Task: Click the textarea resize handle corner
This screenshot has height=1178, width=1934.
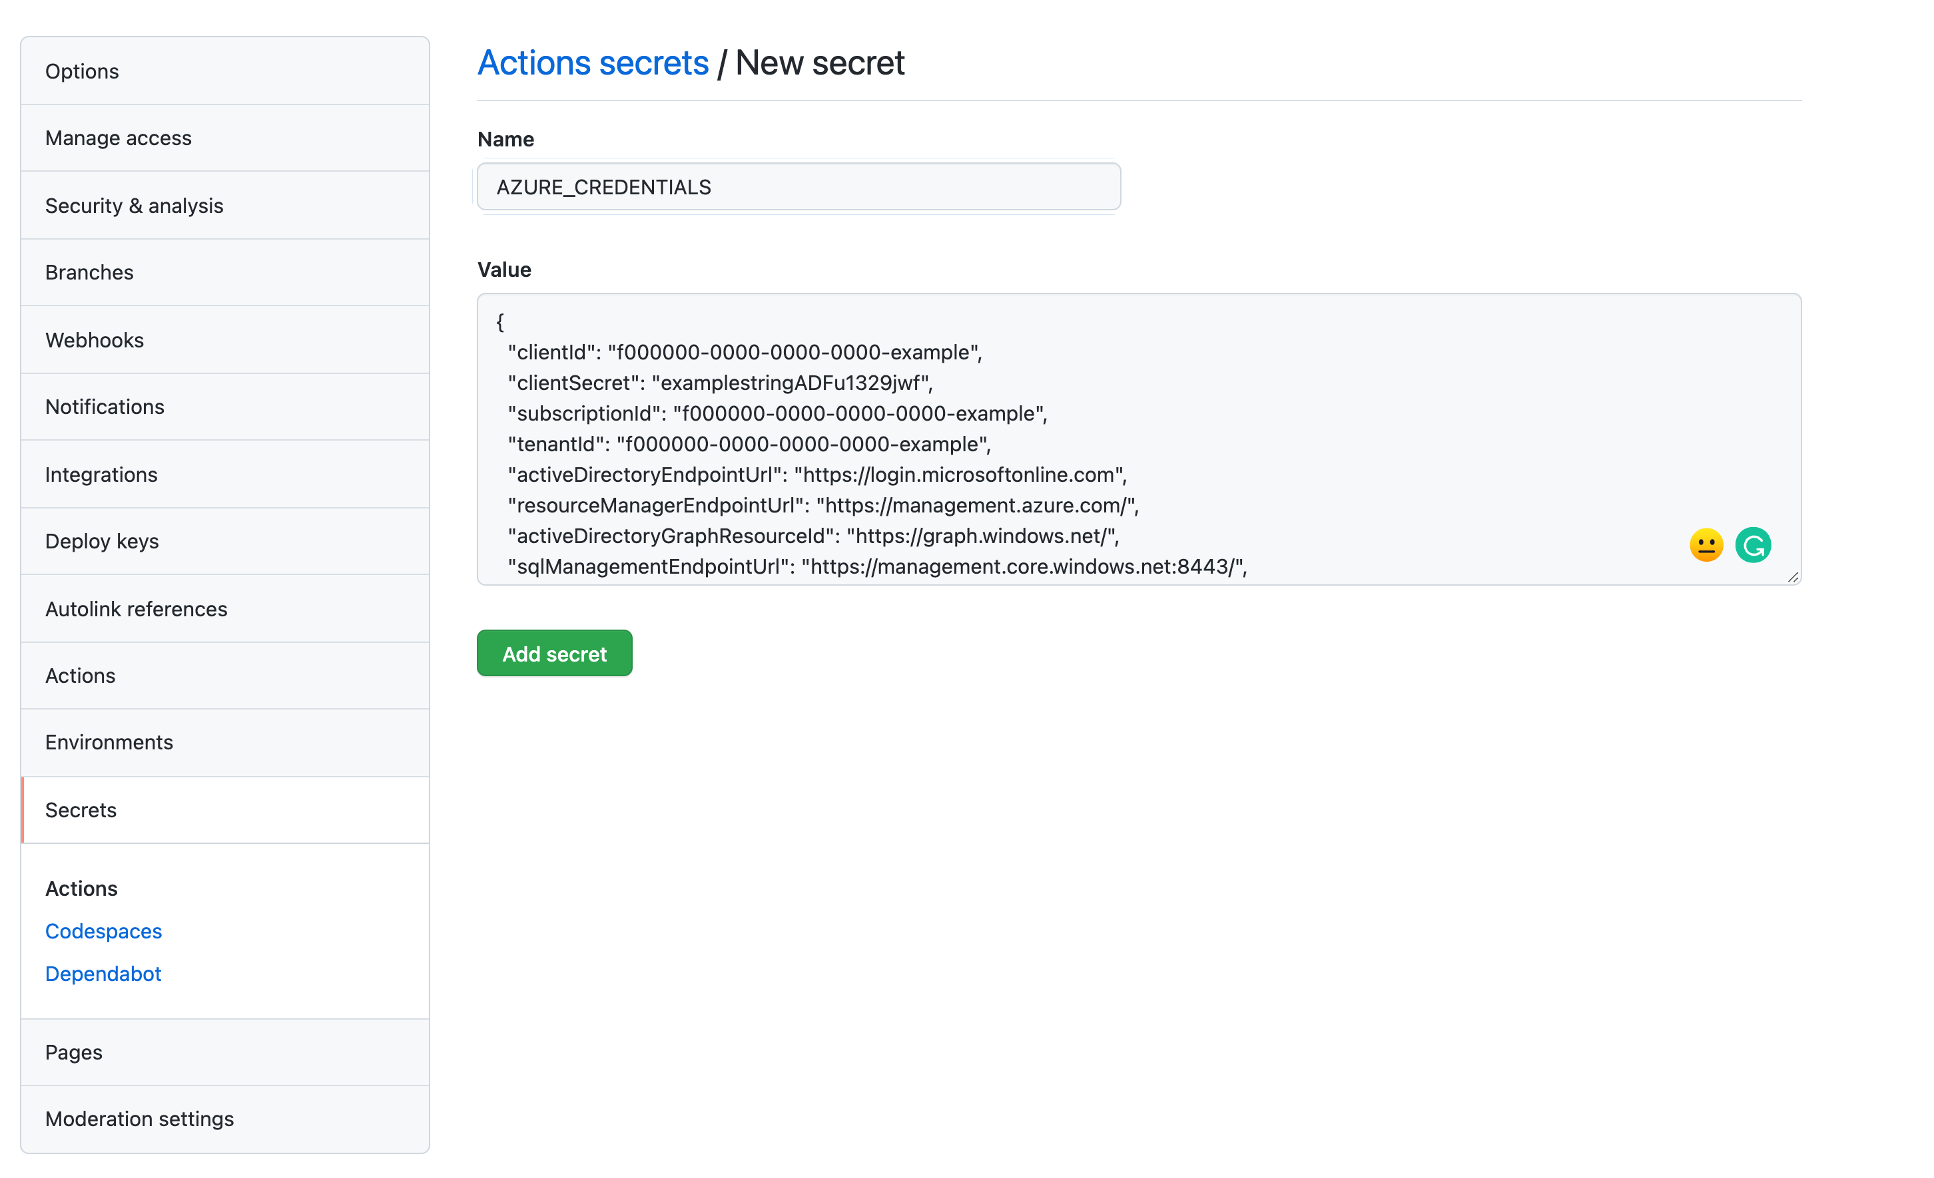Action: tap(1793, 577)
